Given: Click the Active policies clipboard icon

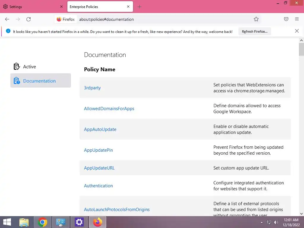Looking at the screenshot, I should tap(17, 66).
